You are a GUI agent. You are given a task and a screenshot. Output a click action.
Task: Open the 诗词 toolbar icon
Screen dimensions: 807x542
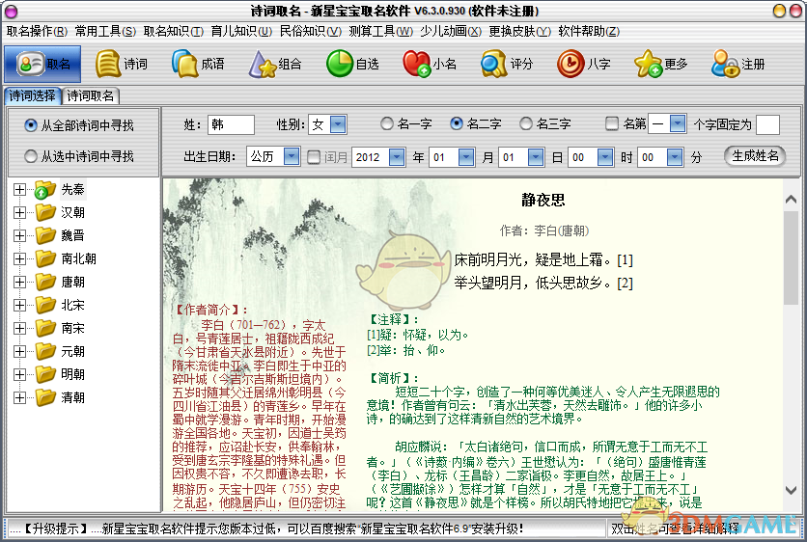point(122,64)
